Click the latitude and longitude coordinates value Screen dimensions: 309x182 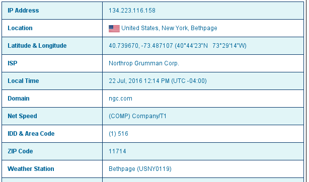pyautogui.click(x=178, y=46)
